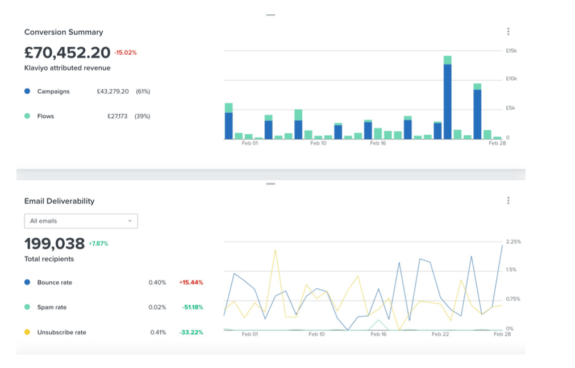
Task: Toggle the Flows legend green dot
Action: click(x=27, y=116)
